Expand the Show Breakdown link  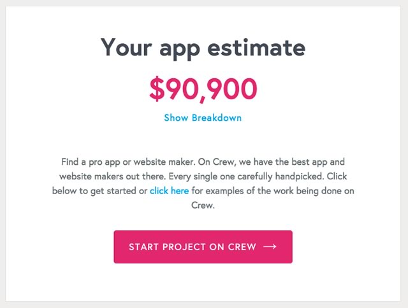coord(203,118)
